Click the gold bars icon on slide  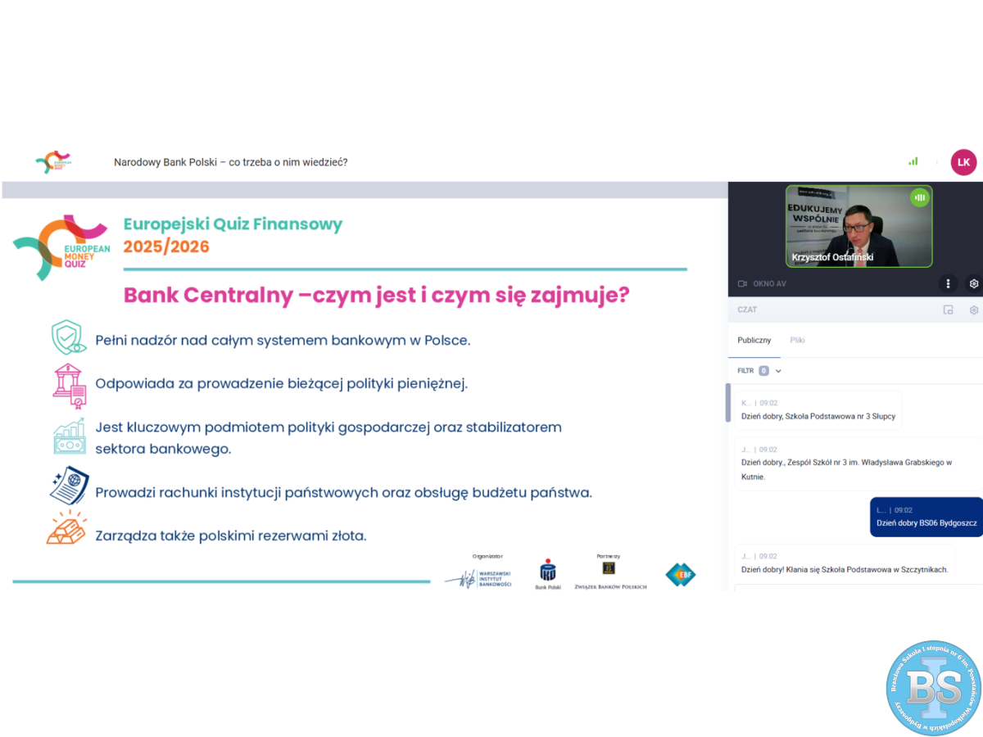point(67,528)
